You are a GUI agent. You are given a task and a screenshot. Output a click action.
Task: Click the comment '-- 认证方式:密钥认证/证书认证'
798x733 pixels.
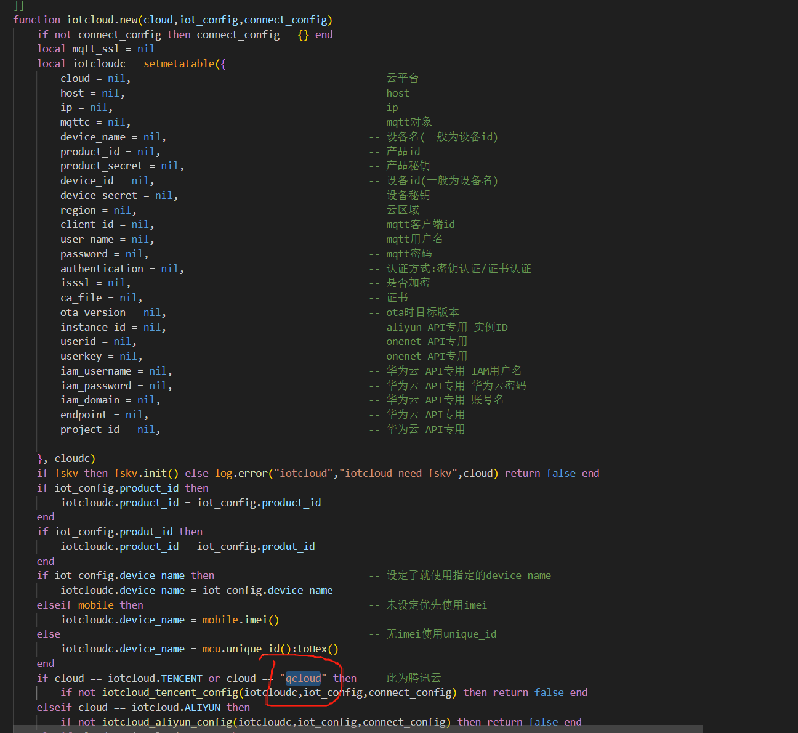[450, 269]
